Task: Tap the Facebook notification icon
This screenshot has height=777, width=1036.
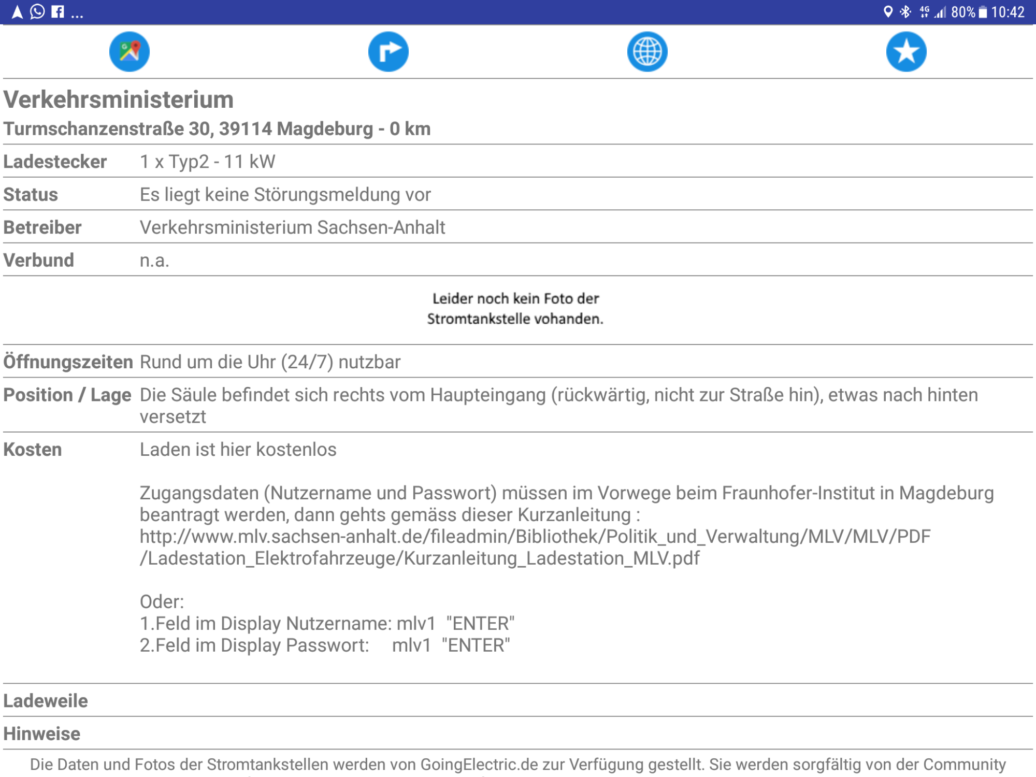Action: 58,11
